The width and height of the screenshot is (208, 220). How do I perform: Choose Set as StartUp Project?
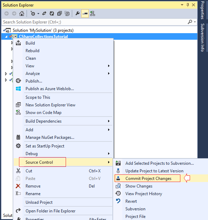(64, 146)
